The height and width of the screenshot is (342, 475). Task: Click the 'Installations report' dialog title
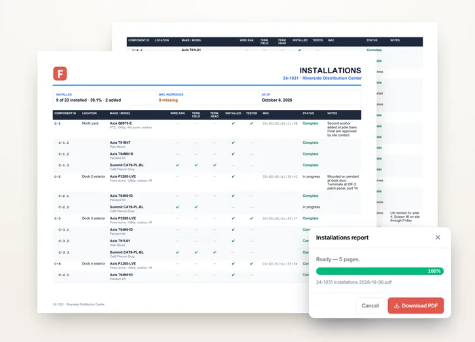342,237
